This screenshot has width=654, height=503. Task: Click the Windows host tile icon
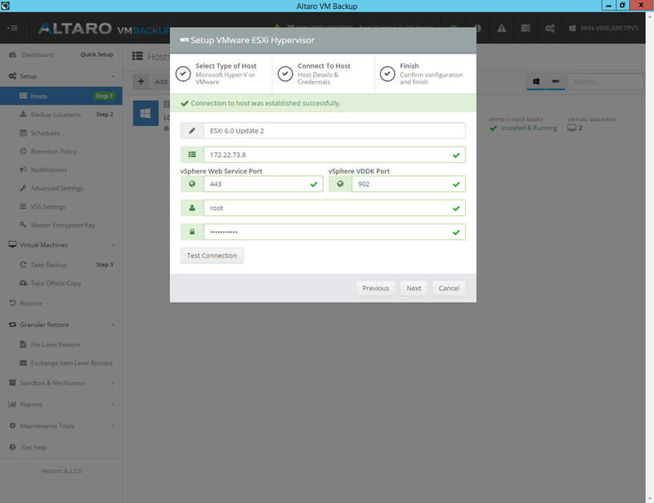click(x=146, y=113)
